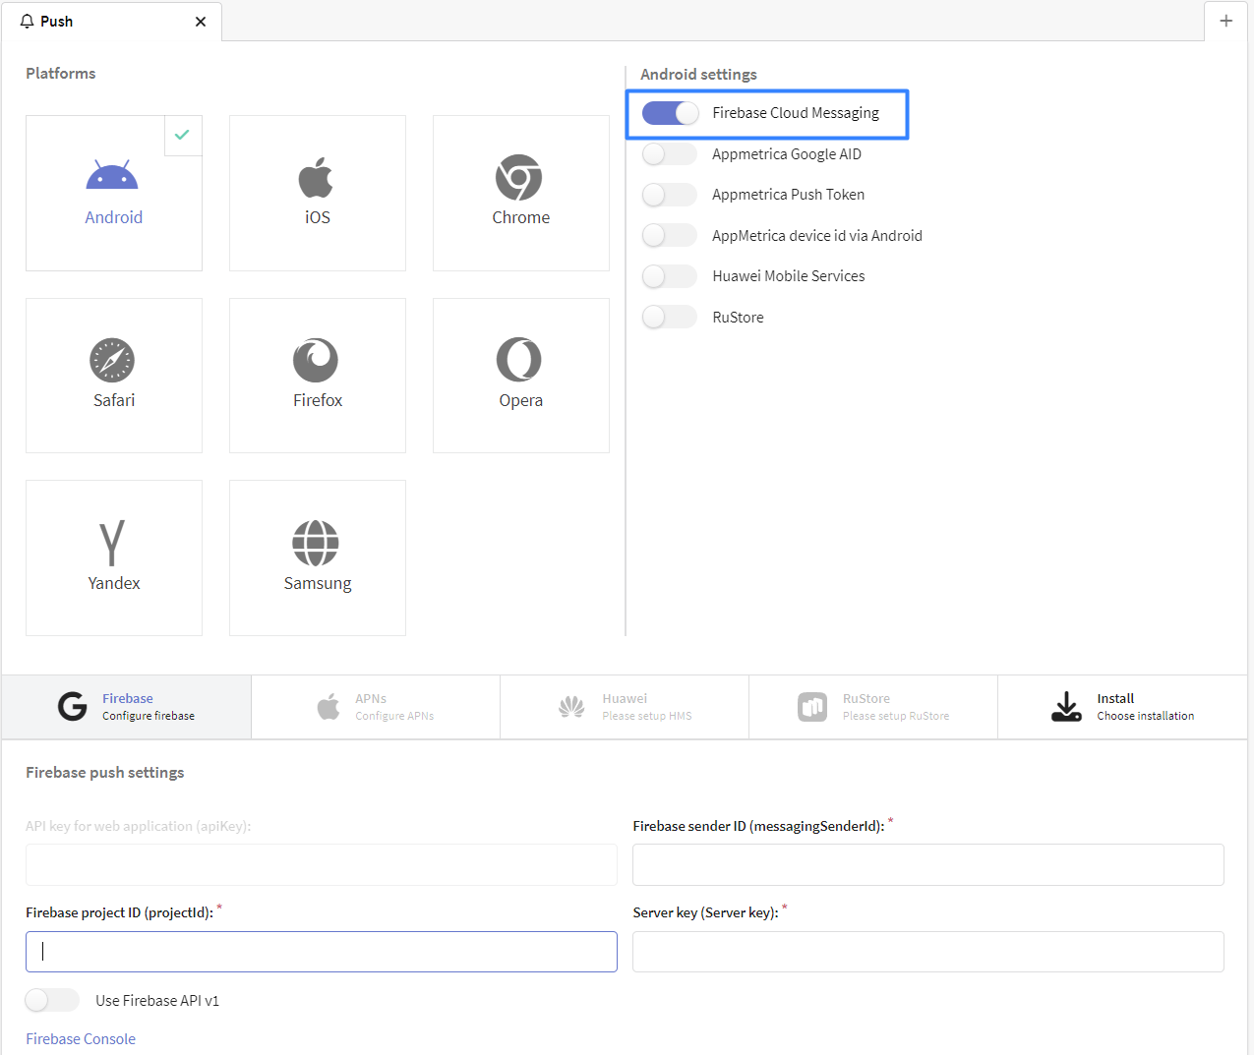Screen dimensions: 1254x1055
Task: Choose the Chrome platform icon
Action: [x=519, y=177]
